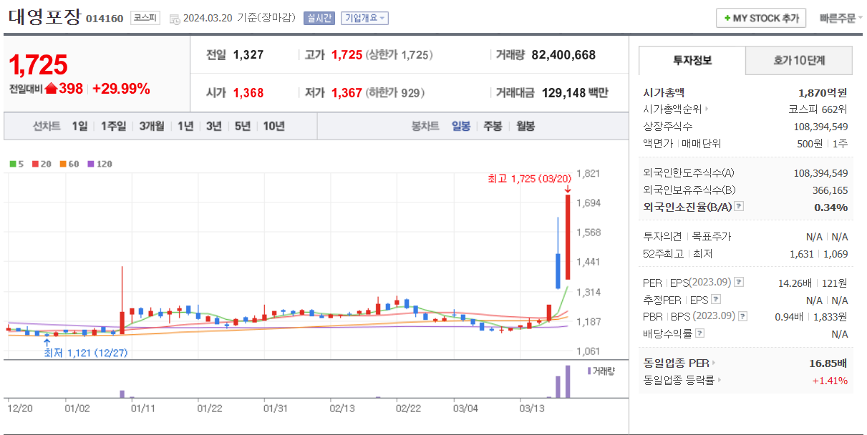This screenshot has width=867, height=435.
Task: Click the 목표주가 label
Action: click(x=711, y=236)
